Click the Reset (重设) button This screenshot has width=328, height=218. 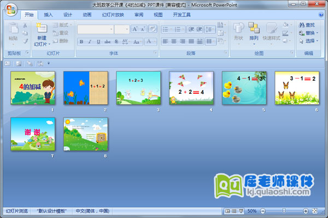point(61,33)
